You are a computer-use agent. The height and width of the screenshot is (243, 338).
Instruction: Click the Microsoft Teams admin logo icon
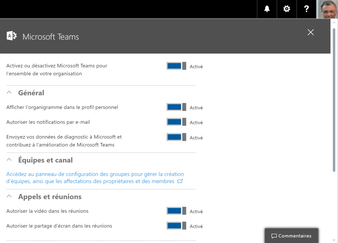pyautogui.click(x=11, y=36)
